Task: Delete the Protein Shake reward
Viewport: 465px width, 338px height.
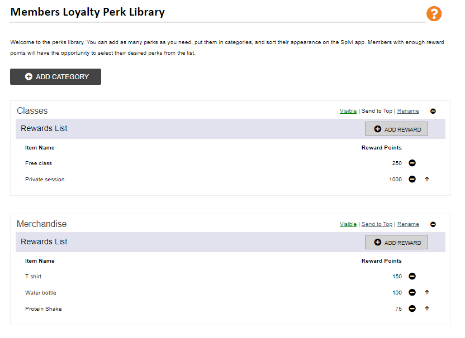Action: pyautogui.click(x=412, y=308)
